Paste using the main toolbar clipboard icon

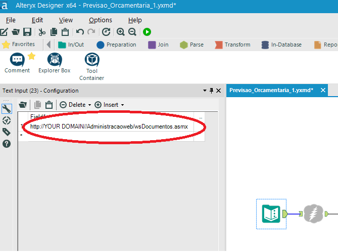point(65,32)
